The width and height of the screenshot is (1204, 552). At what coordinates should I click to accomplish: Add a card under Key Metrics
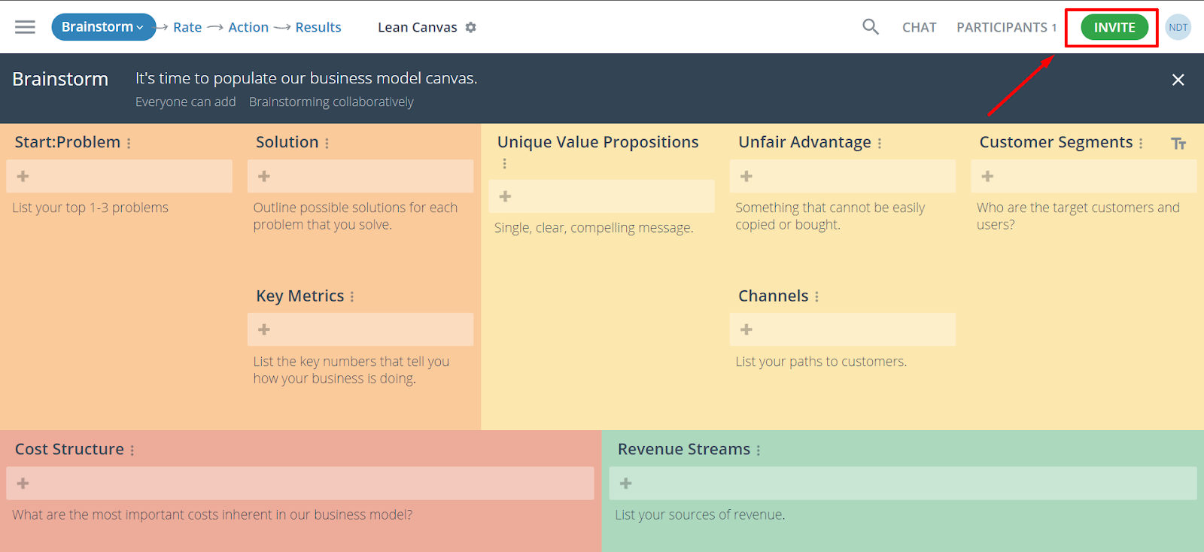(x=264, y=329)
